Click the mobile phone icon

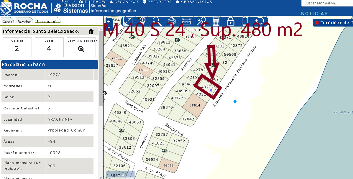coord(245,22)
